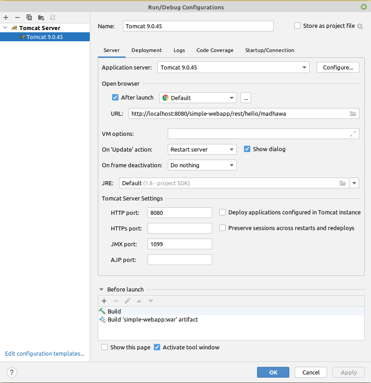Screen dimensions: 371x383
Task: Copy the selected configuration
Action: pyautogui.click(x=29, y=17)
